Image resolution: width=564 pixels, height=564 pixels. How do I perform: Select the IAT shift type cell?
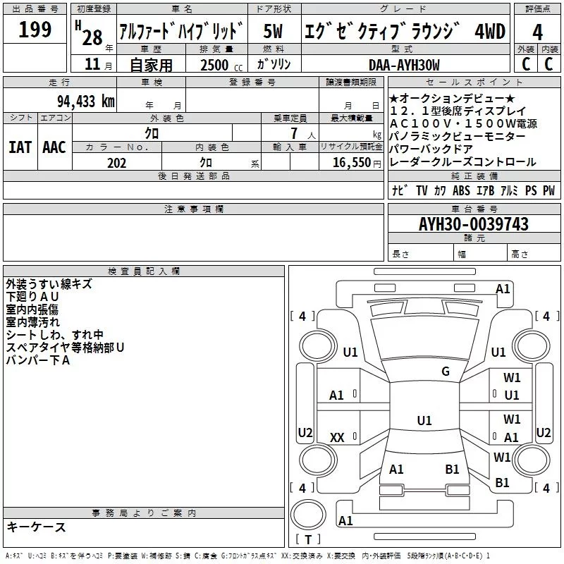point(20,147)
